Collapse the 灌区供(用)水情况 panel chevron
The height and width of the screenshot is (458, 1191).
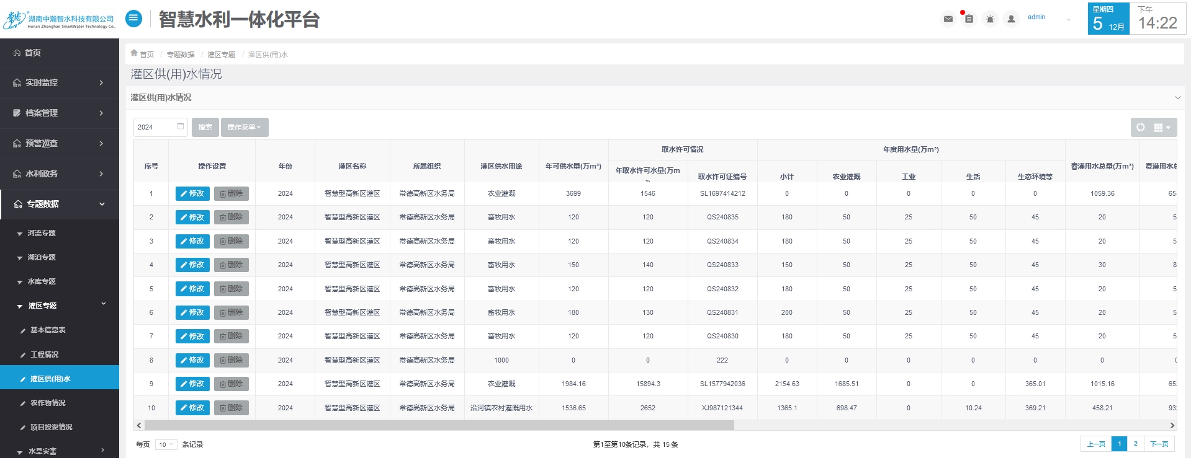(1177, 97)
